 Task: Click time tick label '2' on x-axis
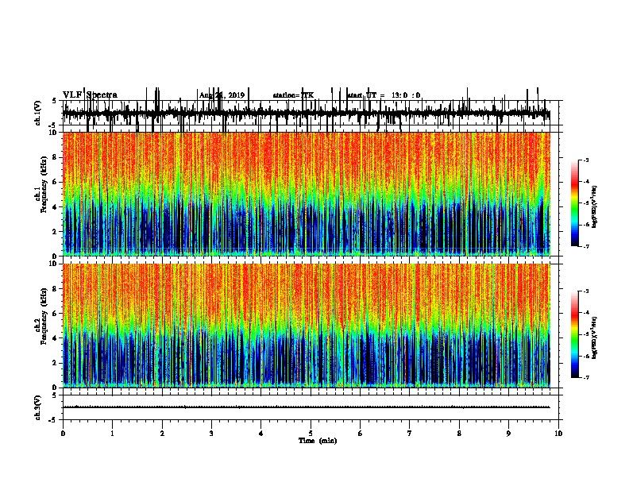(162, 434)
